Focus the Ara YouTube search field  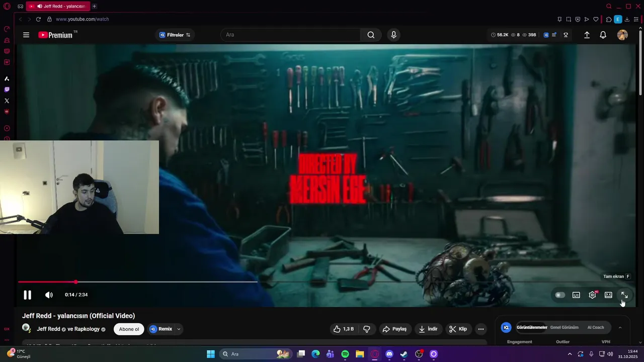pos(290,35)
